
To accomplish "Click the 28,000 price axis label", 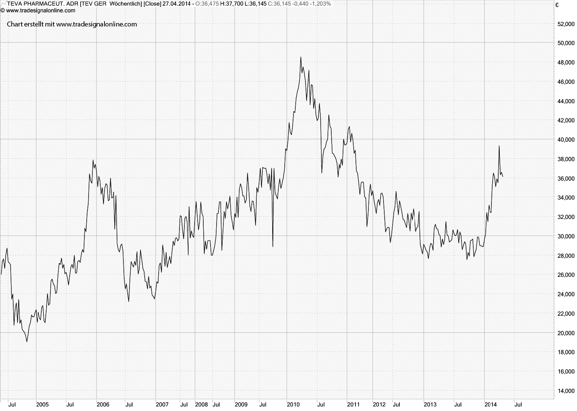I will (x=566, y=256).
